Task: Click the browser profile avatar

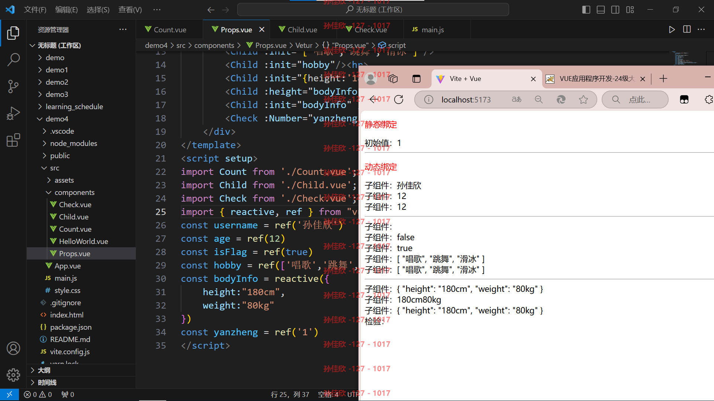Action: (370, 79)
